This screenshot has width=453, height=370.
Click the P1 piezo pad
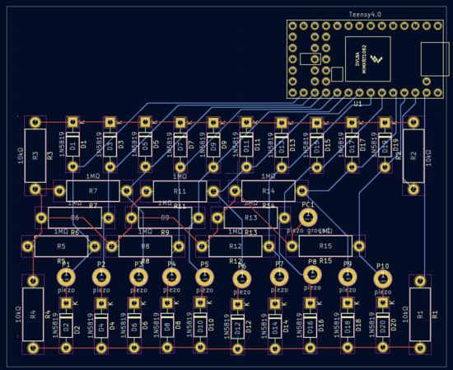coord(66,277)
